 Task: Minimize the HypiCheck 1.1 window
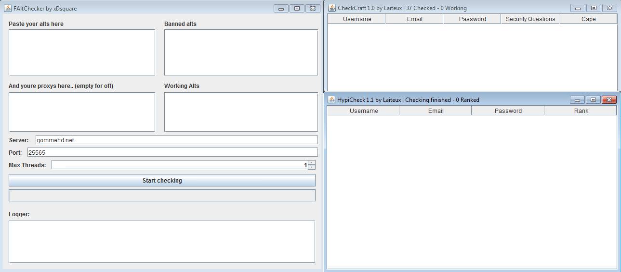click(x=577, y=99)
